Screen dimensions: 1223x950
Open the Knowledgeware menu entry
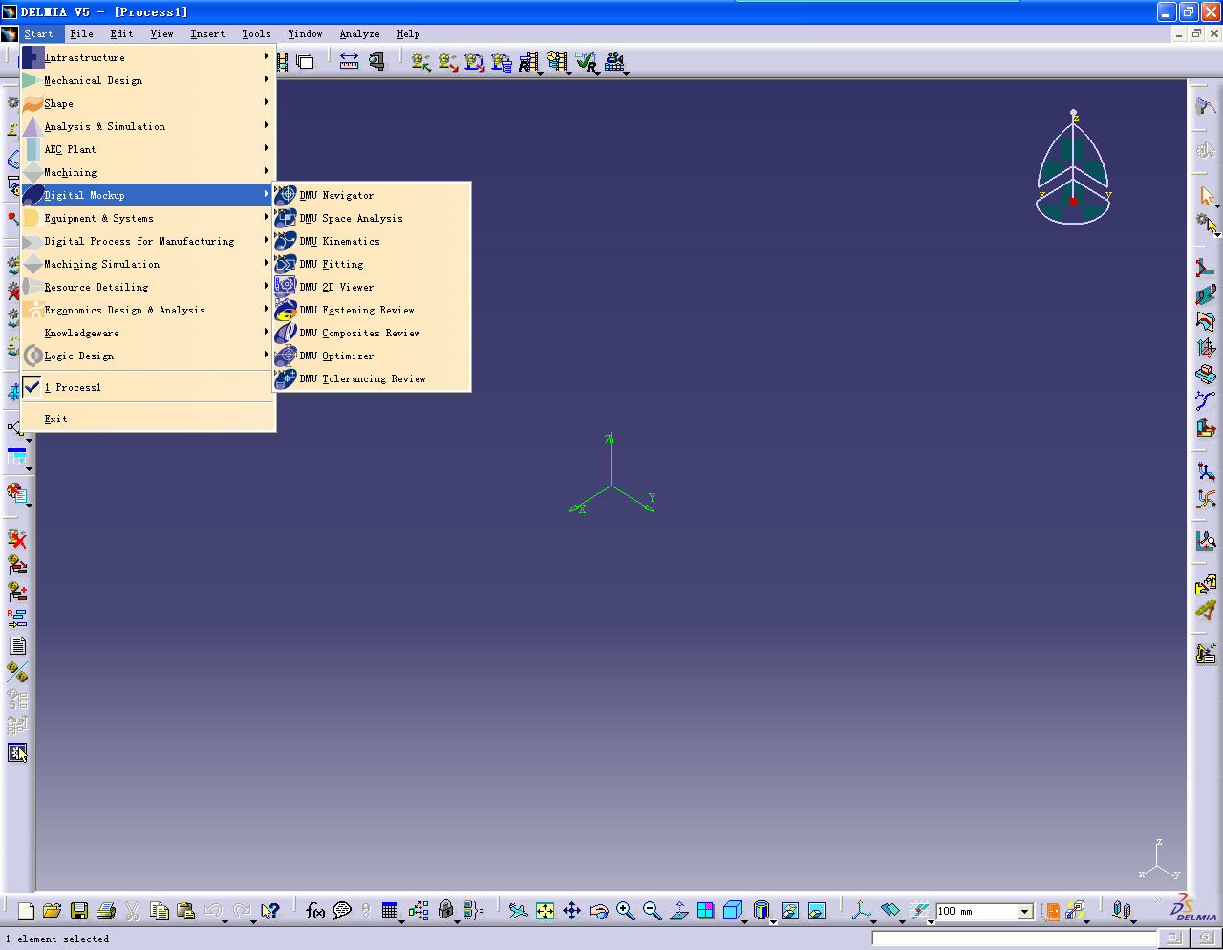click(x=148, y=333)
